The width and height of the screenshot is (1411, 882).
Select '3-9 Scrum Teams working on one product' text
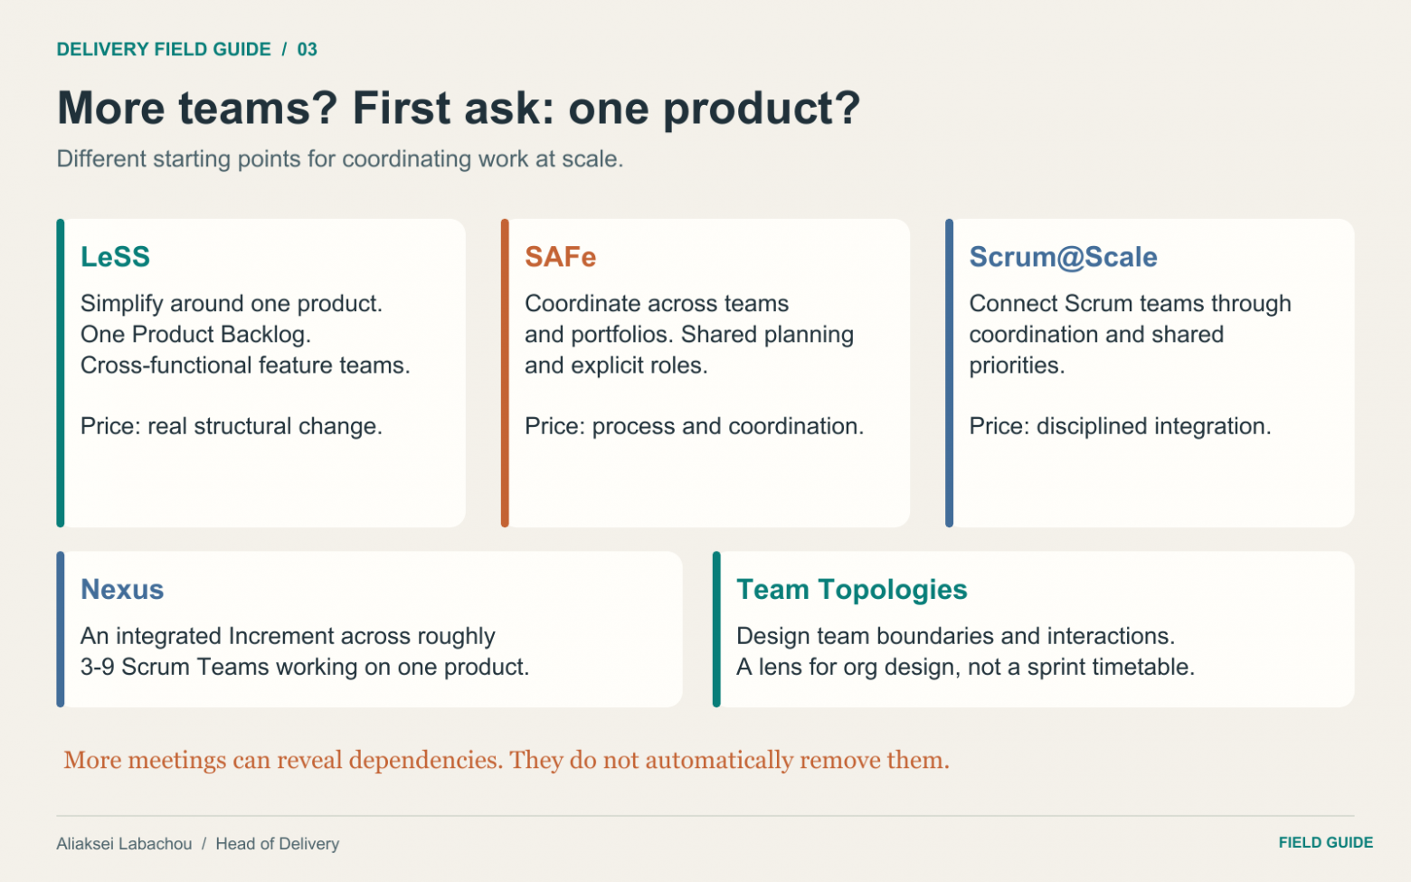[x=305, y=668]
